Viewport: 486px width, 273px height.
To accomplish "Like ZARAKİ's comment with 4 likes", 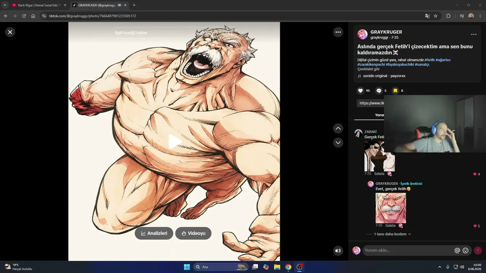I will click(x=475, y=174).
